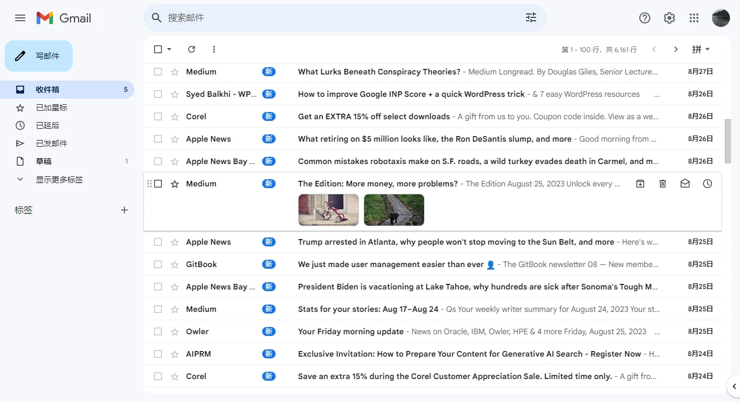Check the 'Trump arrested in Atlanta' email checkbox
The width and height of the screenshot is (740, 402).
coord(158,242)
